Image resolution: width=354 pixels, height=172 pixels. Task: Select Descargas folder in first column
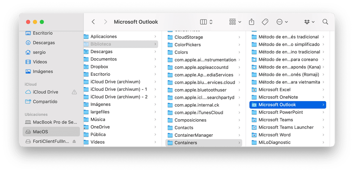point(120,52)
